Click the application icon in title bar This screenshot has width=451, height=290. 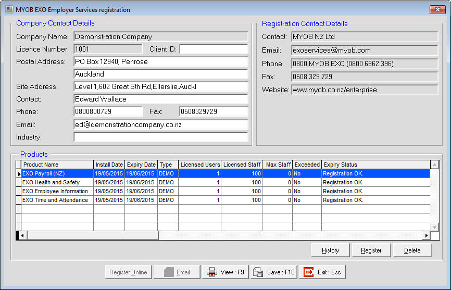8,10
